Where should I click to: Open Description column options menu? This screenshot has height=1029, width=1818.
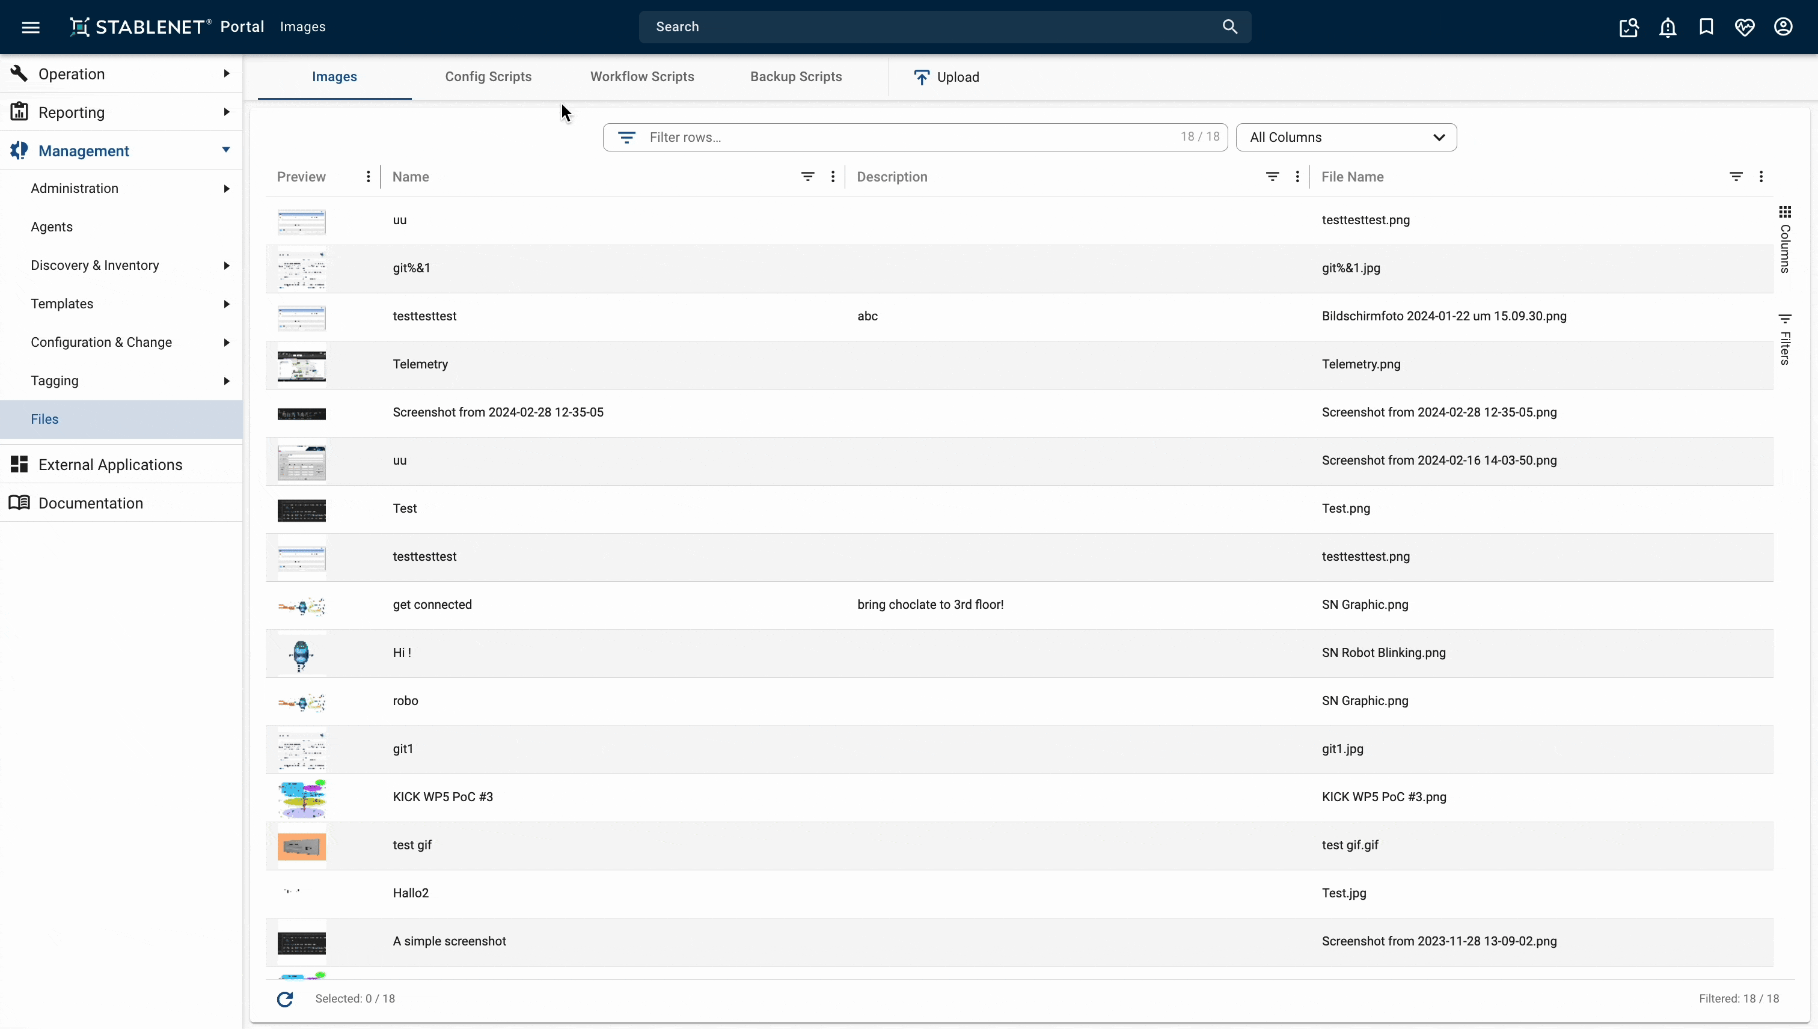click(x=1297, y=177)
